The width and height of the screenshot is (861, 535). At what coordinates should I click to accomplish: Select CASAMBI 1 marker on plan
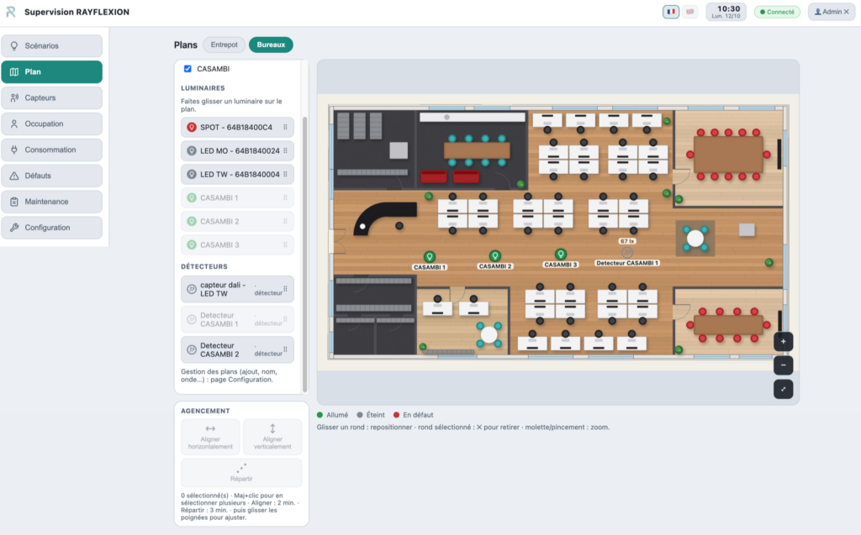[x=430, y=257]
